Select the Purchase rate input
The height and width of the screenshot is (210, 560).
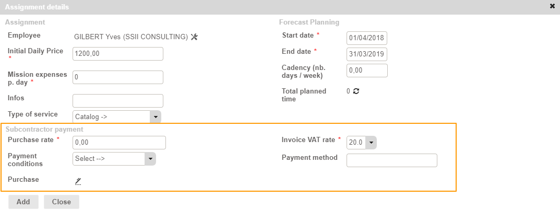point(120,143)
